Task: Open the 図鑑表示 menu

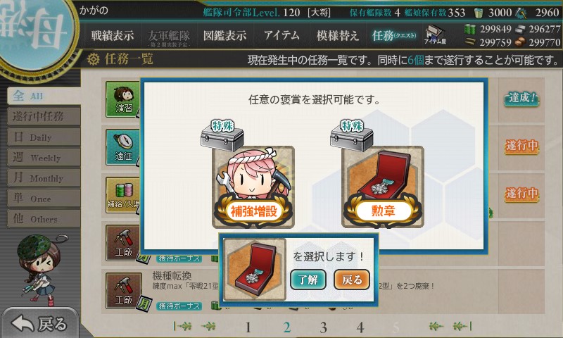Action: click(x=224, y=35)
